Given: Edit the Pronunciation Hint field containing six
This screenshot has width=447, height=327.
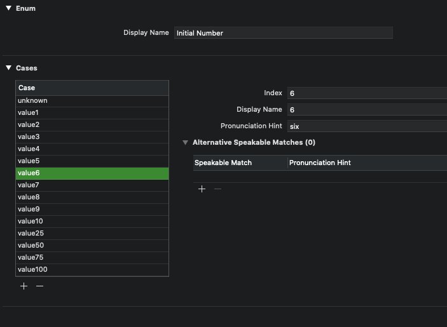Looking at the screenshot, I should pyautogui.click(x=366, y=126).
